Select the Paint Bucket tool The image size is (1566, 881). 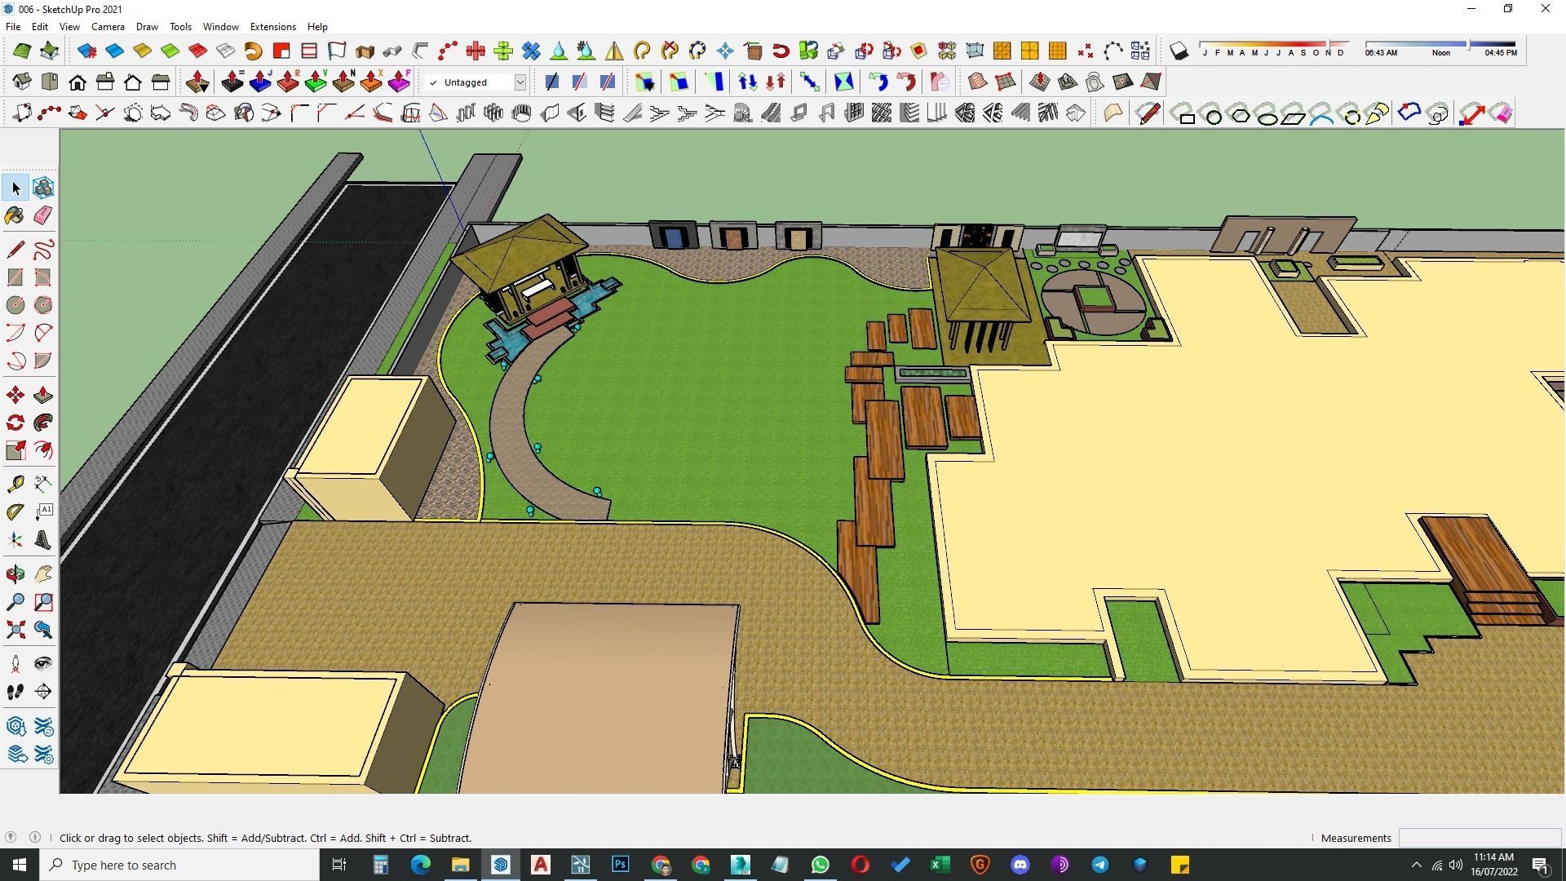click(x=15, y=215)
